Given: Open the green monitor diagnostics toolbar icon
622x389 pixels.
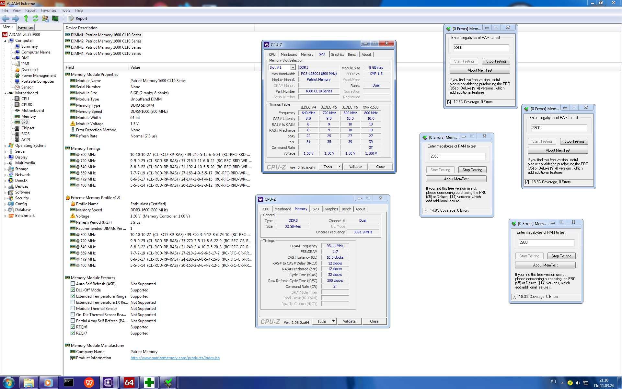Looking at the screenshot, I should 55,18.
